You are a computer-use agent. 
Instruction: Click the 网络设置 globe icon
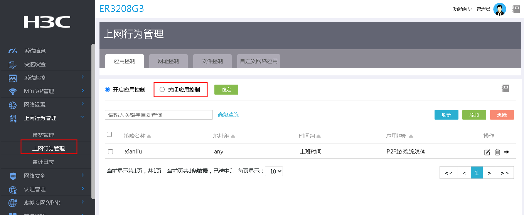click(x=13, y=105)
